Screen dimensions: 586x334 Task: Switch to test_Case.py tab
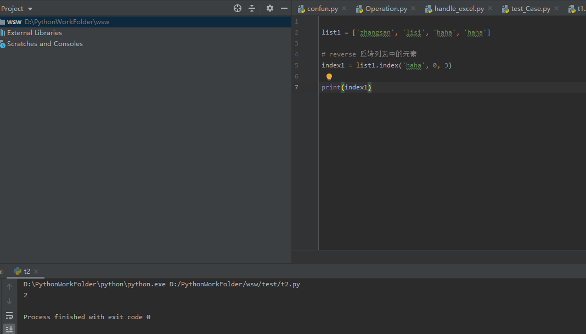531,9
